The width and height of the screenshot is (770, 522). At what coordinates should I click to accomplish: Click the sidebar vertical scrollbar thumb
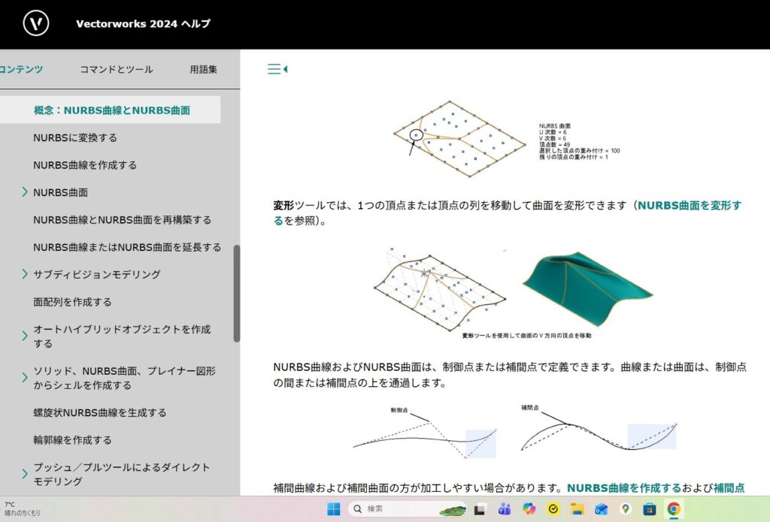237,293
